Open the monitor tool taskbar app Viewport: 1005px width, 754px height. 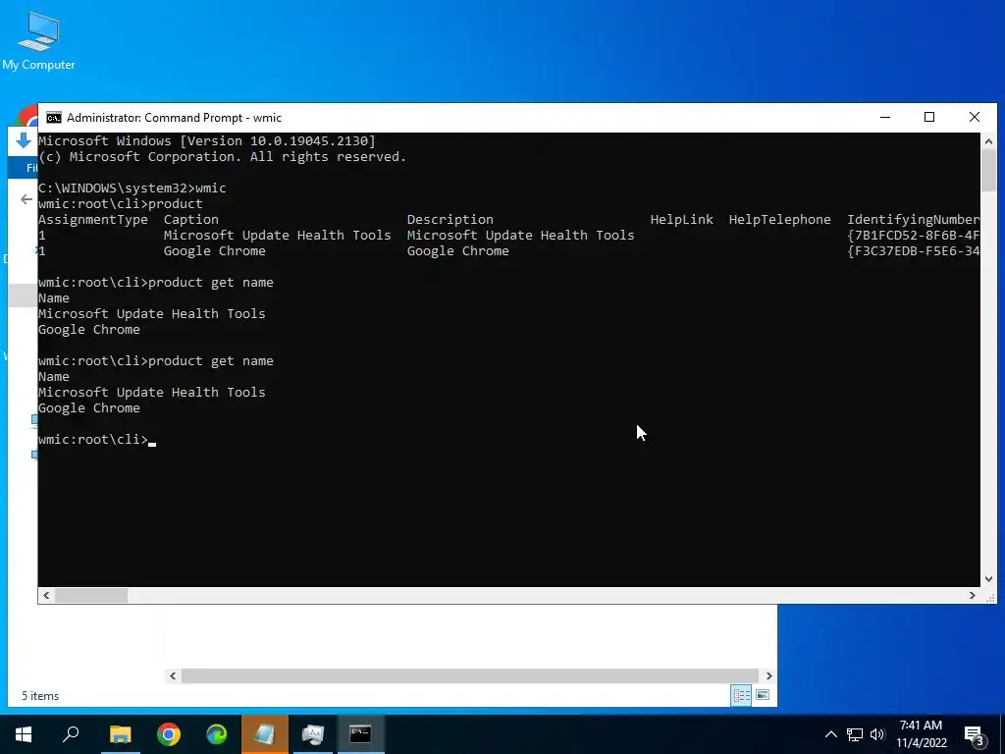tap(313, 734)
